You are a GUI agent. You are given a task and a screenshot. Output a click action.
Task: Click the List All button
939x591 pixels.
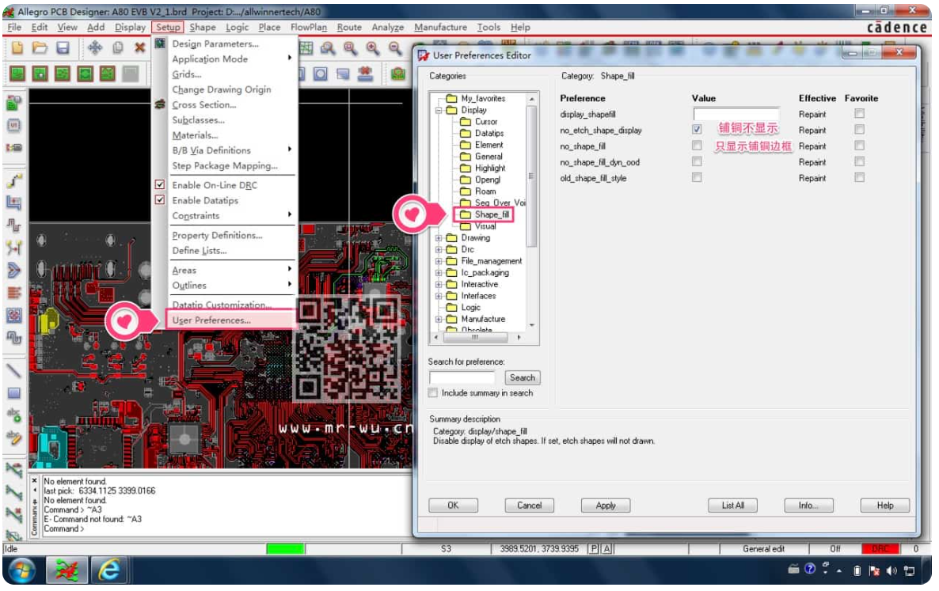(732, 506)
